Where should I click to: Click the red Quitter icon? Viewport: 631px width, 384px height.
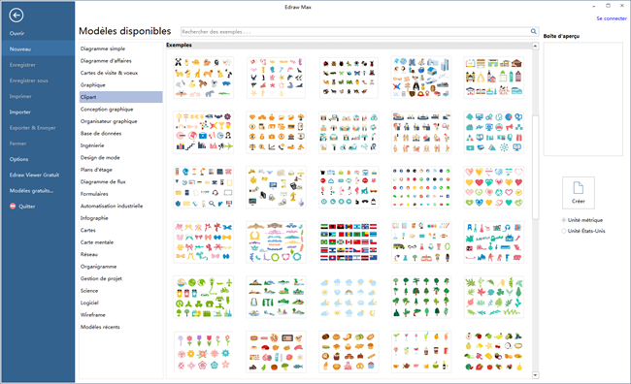point(13,206)
